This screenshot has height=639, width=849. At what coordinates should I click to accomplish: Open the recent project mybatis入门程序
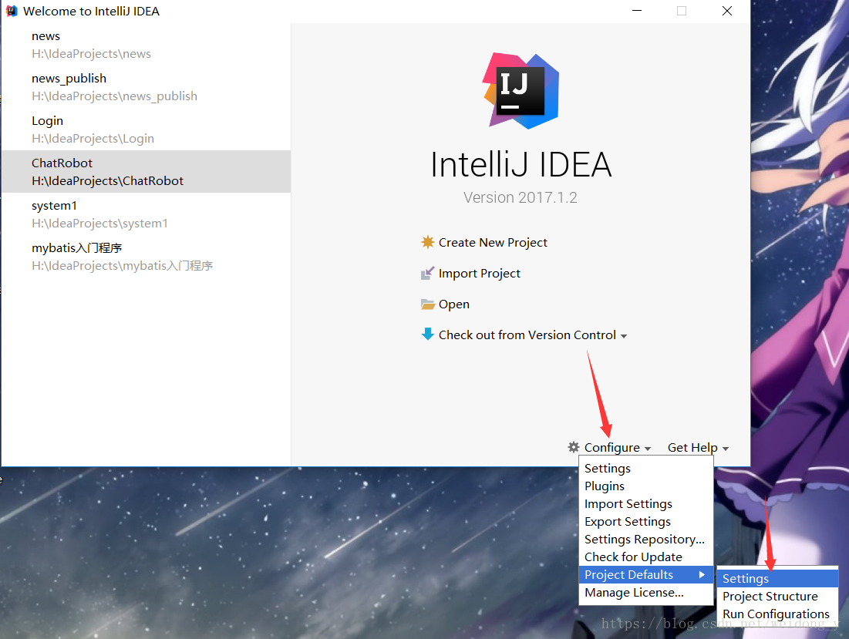(x=147, y=257)
